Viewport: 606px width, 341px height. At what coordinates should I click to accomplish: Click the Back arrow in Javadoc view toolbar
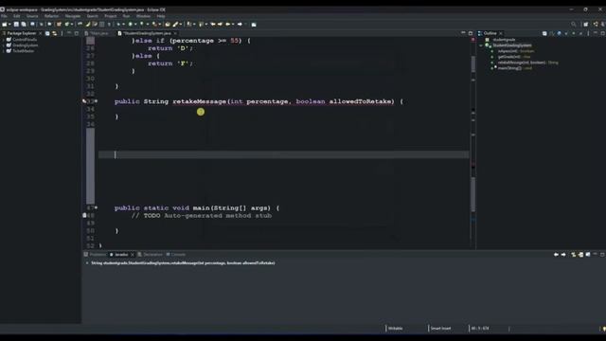point(556,255)
